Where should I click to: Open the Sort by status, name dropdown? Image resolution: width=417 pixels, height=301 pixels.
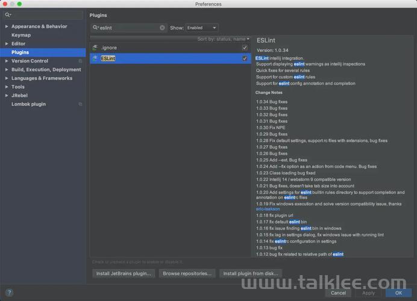coord(224,39)
